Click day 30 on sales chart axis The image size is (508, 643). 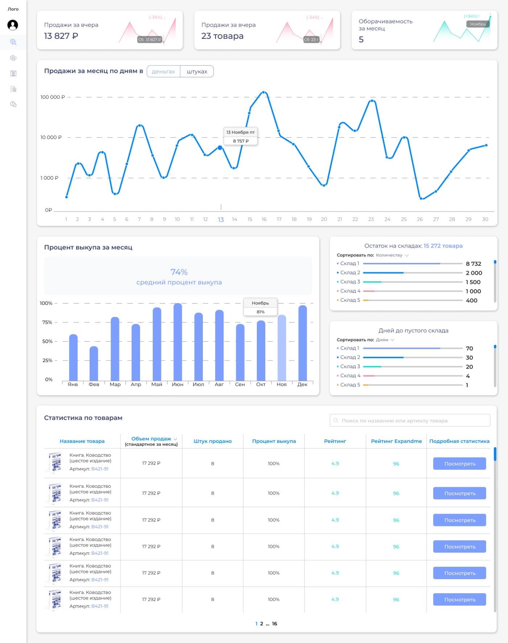tap(485, 219)
